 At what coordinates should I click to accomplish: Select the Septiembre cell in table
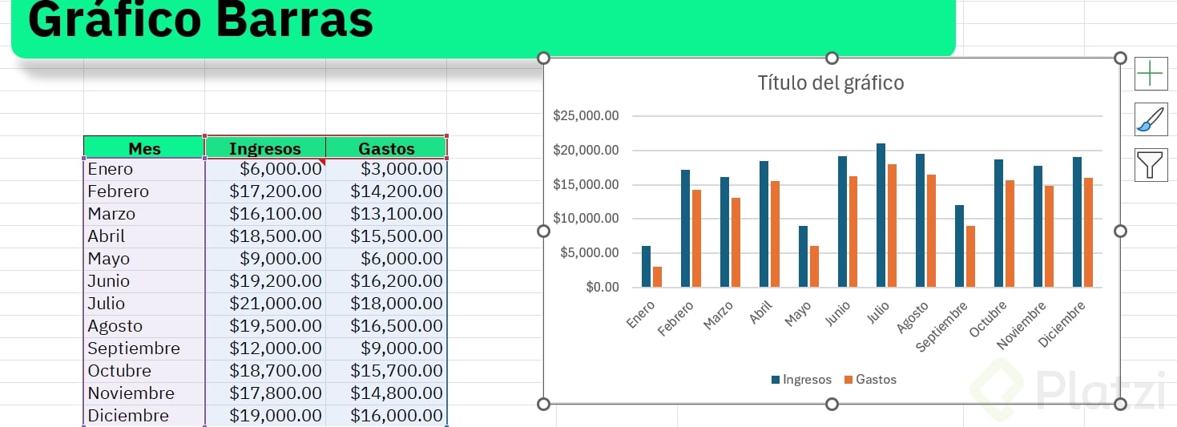(x=144, y=348)
